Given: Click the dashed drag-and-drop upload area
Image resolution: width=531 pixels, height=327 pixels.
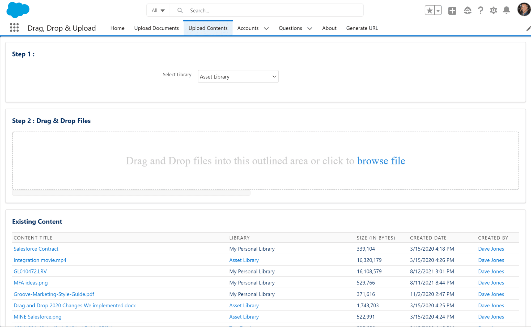Looking at the screenshot, I should click(265, 161).
